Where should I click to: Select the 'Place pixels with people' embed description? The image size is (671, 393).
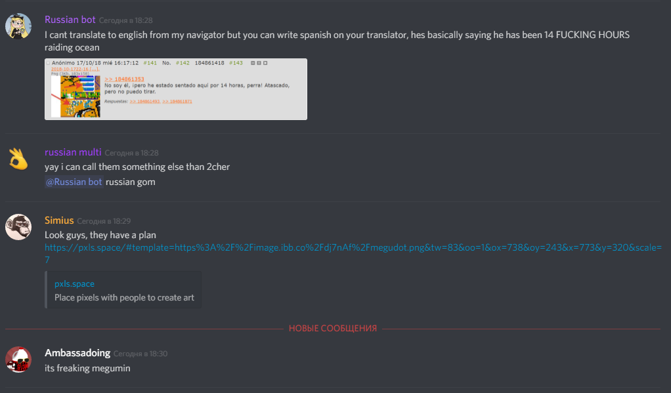click(x=124, y=298)
